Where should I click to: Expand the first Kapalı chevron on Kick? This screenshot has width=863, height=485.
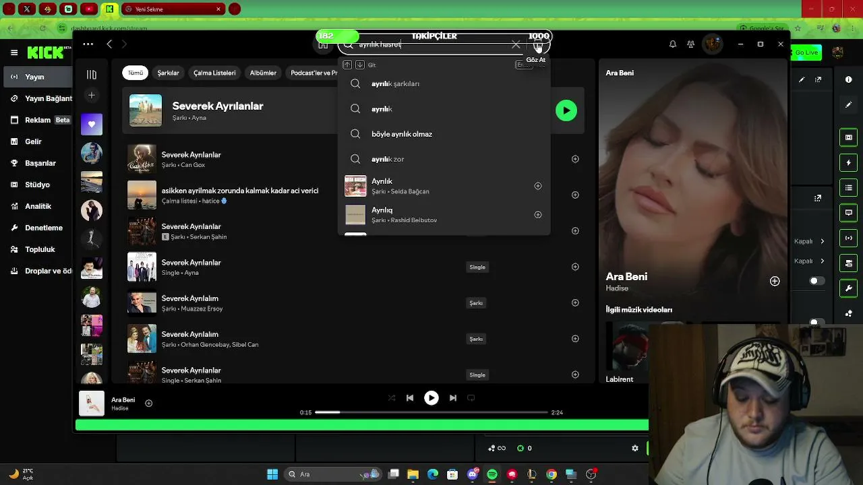coord(822,241)
